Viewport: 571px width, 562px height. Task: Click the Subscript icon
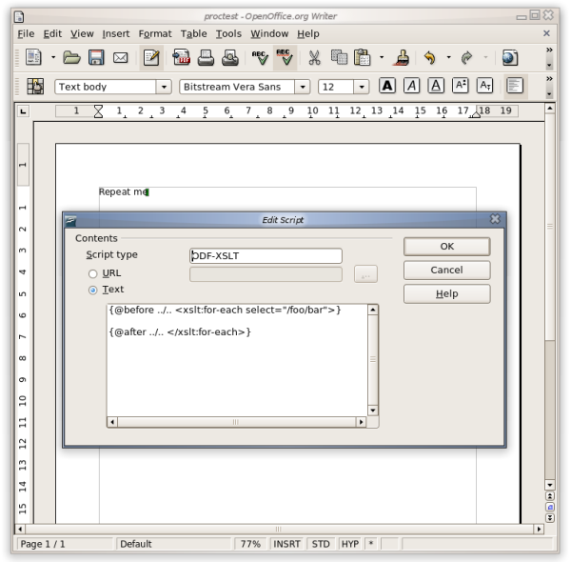point(485,86)
